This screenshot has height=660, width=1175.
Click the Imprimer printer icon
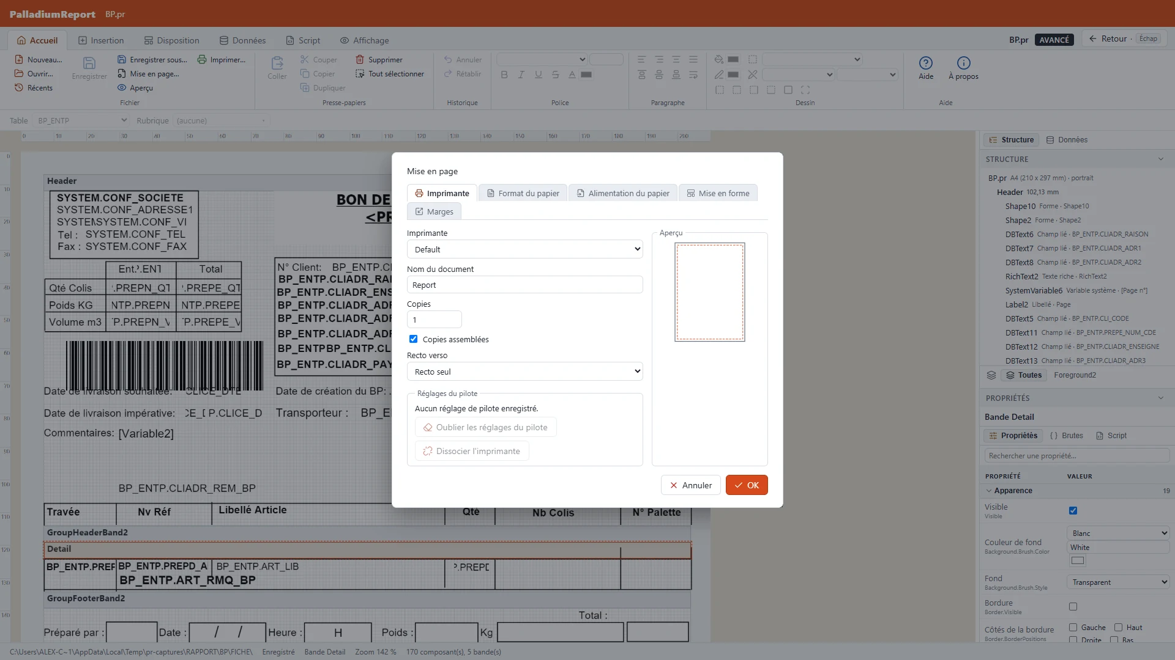[201, 59]
